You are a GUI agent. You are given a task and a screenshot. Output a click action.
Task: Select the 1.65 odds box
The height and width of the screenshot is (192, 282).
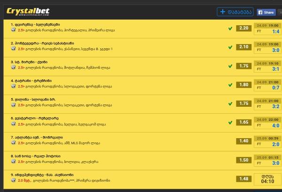pyautogui.click(x=243, y=122)
